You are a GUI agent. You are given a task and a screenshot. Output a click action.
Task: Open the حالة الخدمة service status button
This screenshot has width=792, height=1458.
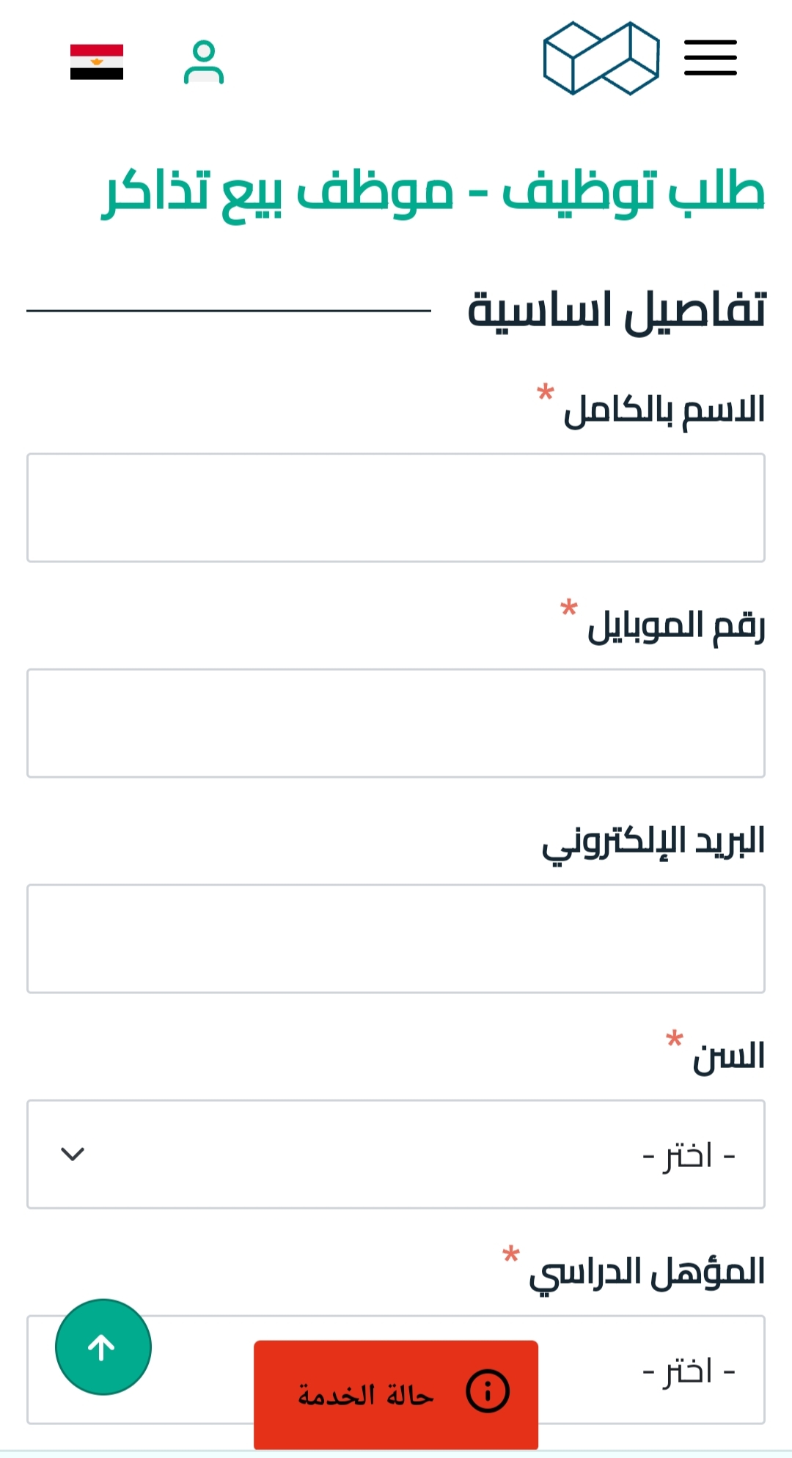click(396, 1395)
